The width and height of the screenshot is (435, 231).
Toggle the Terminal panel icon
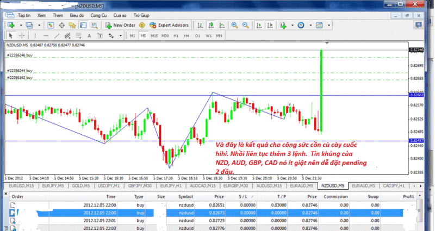83,25
